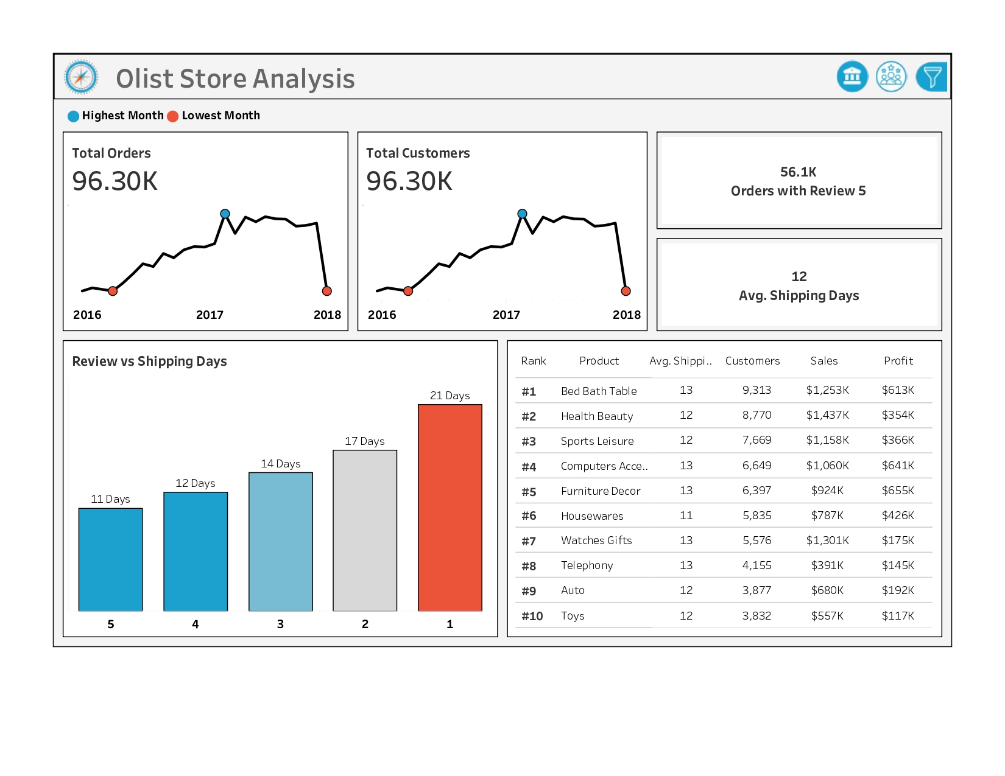This screenshot has width=1005, height=776.
Task: Click the Olist compass logo
Action: 81,77
